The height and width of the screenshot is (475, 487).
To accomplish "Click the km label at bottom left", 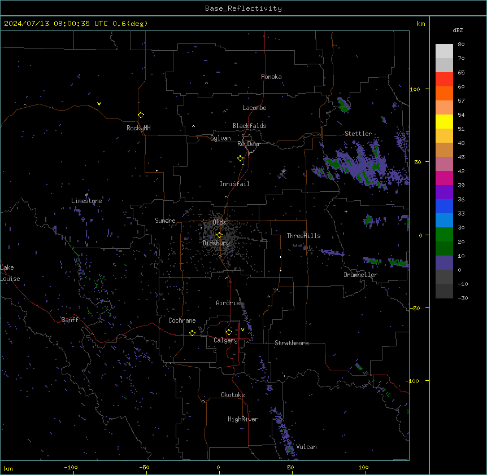I will click(8, 469).
